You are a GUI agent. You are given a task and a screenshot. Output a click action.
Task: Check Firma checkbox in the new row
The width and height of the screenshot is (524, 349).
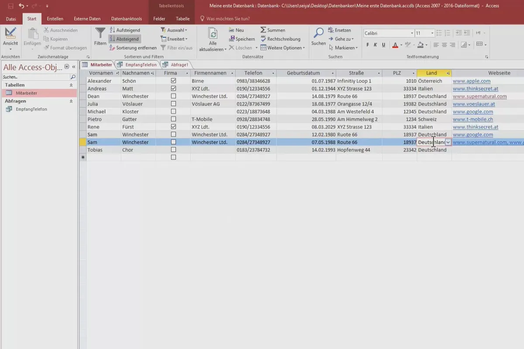pyautogui.click(x=173, y=157)
